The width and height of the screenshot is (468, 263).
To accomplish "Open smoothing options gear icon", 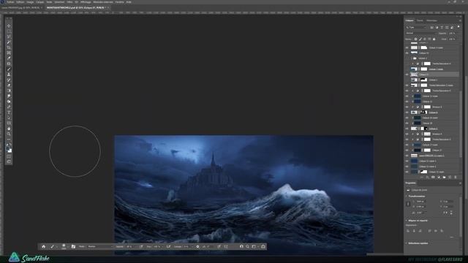I will pyautogui.click(x=197, y=247).
